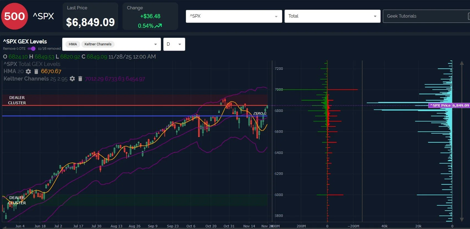Click the upper DEALER CLUSTER label
Viewport: 470px width, 229px height.
17,100
